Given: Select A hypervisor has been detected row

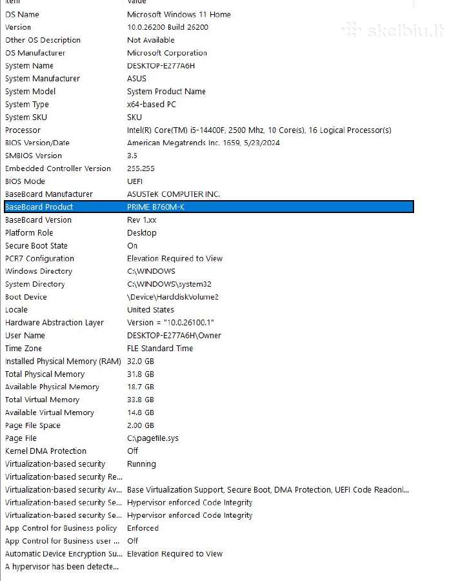Looking at the screenshot, I should 209,567.
